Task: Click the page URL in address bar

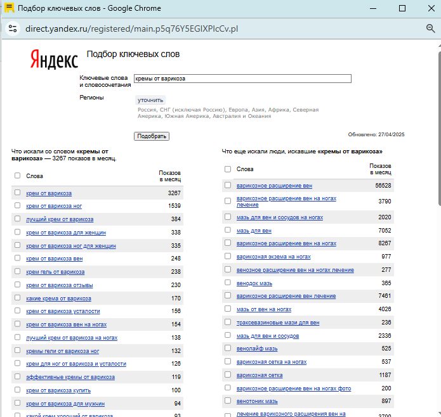Action: point(131,29)
